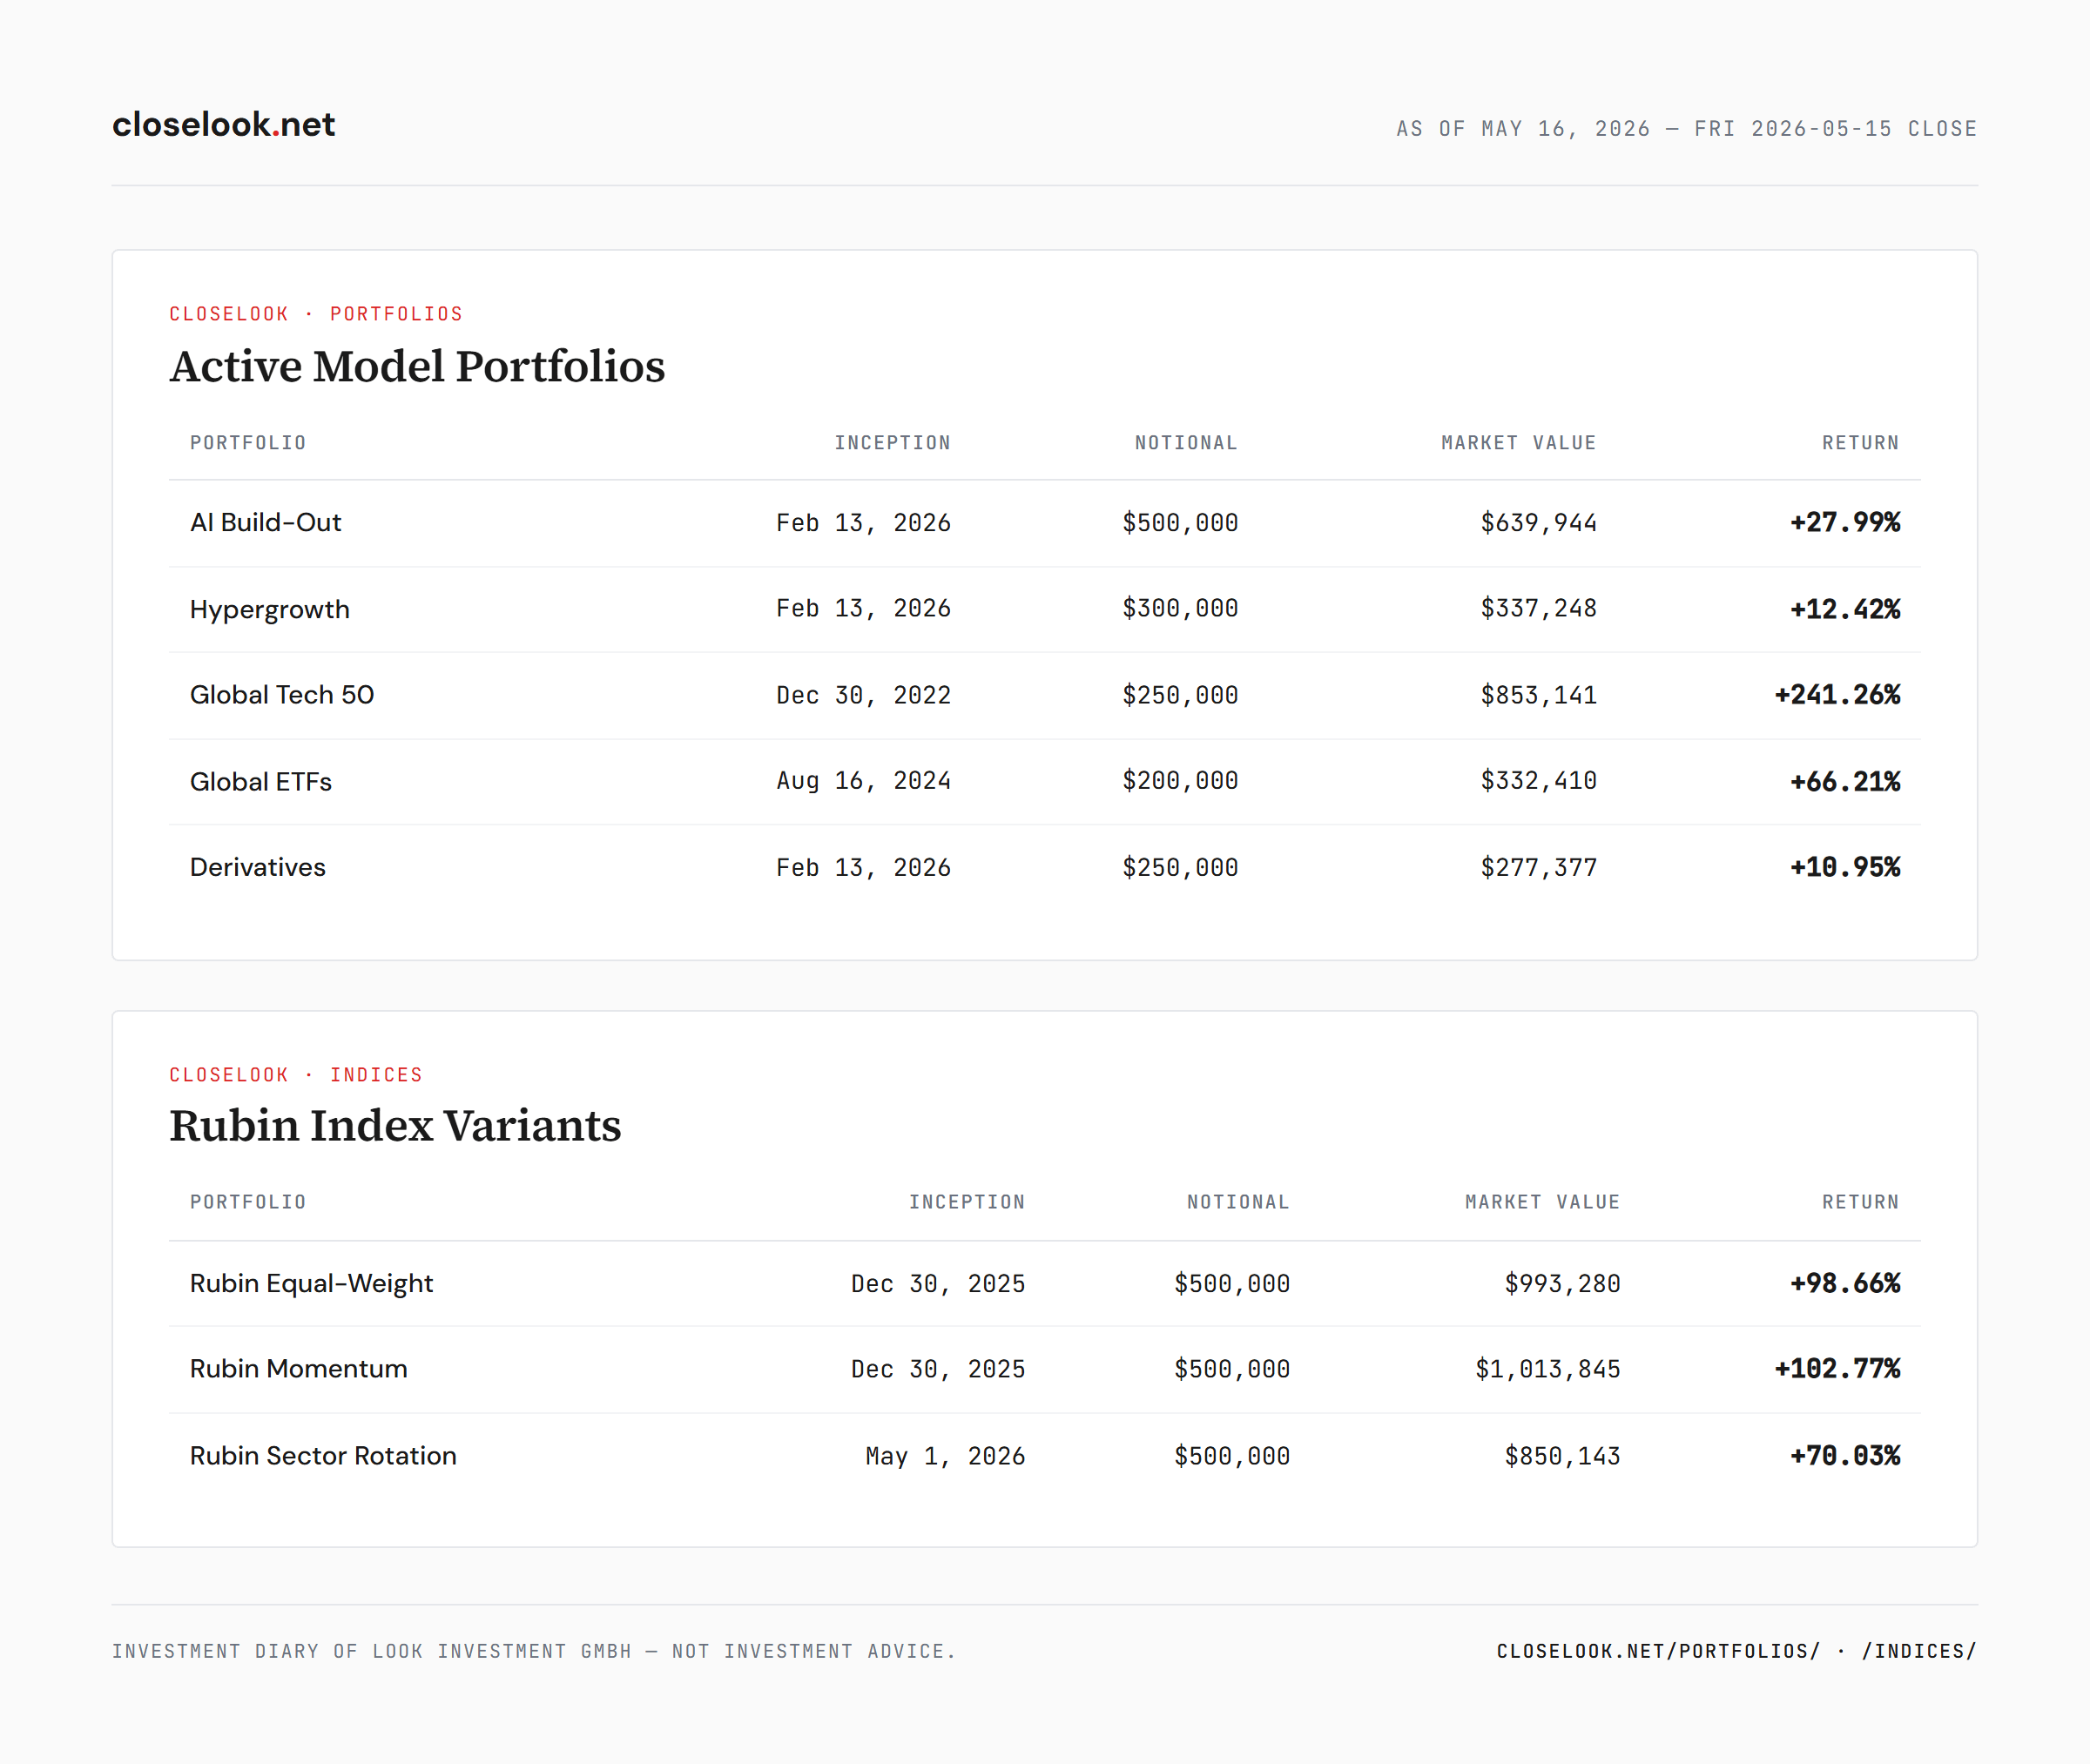Select the +241.26% return value
This screenshot has height=1764, width=2090.
pyautogui.click(x=1837, y=695)
